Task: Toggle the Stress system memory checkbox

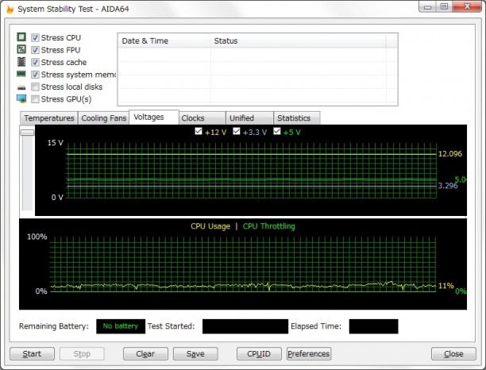Action: click(35, 75)
